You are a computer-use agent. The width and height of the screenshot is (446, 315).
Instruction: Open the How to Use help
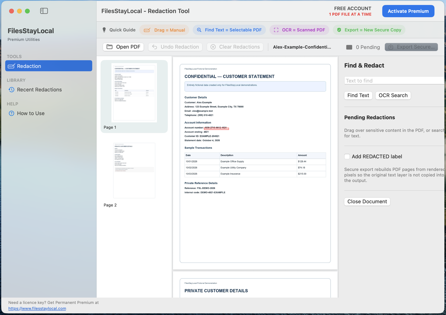tap(31, 113)
